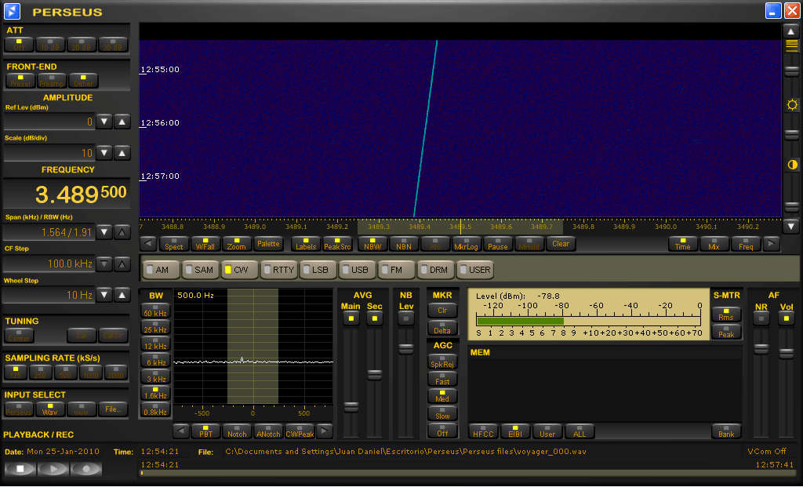Set AGC to Slow
The height and width of the screenshot is (487, 803).
click(442, 413)
